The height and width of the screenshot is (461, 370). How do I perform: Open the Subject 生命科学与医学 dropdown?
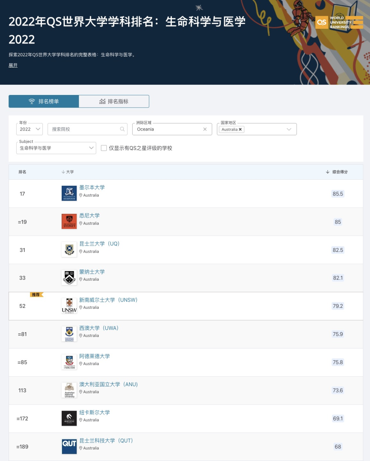(56, 148)
